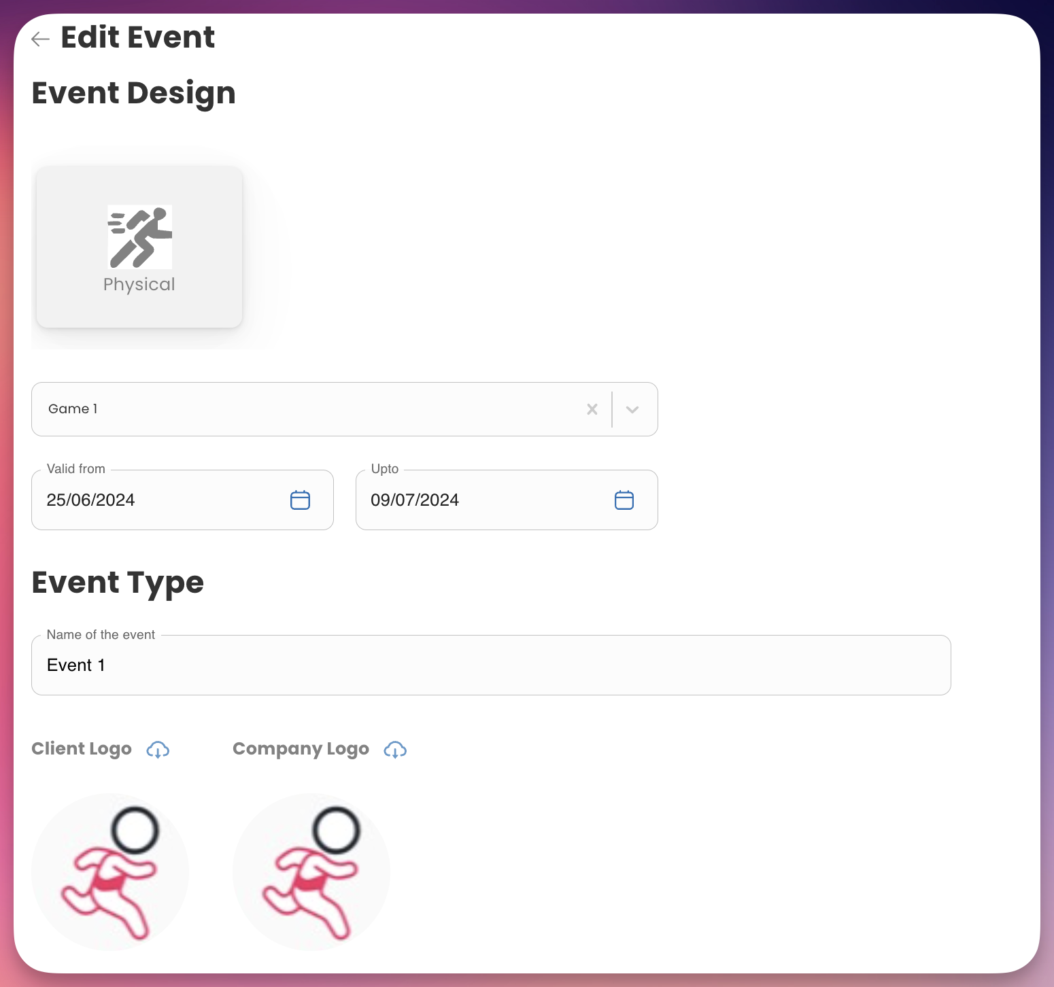Open the Upto calendar picker icon
The width and height of the screenshot is (1054, 987).
tap(624, 500)
